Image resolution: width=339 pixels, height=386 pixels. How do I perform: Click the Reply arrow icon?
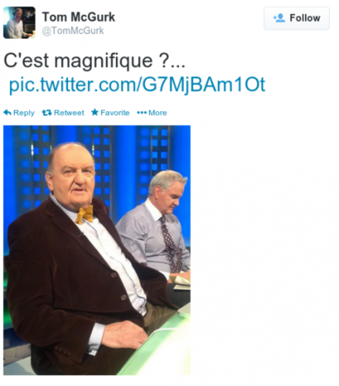tap(7, 113)
